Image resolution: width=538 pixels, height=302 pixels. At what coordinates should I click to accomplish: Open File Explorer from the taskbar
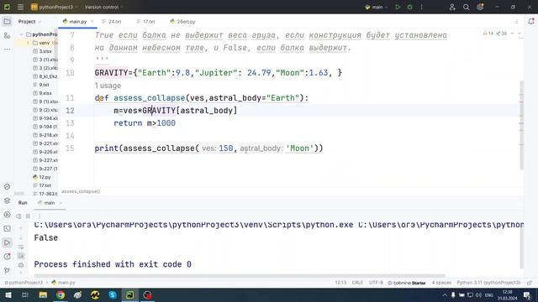click(x=43, y=294)
